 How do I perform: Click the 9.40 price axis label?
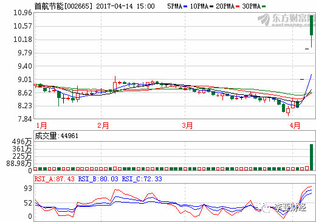(25, 66)
